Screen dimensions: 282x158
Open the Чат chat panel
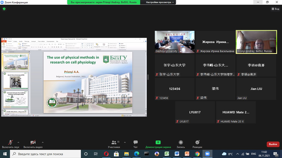point(135,144)
